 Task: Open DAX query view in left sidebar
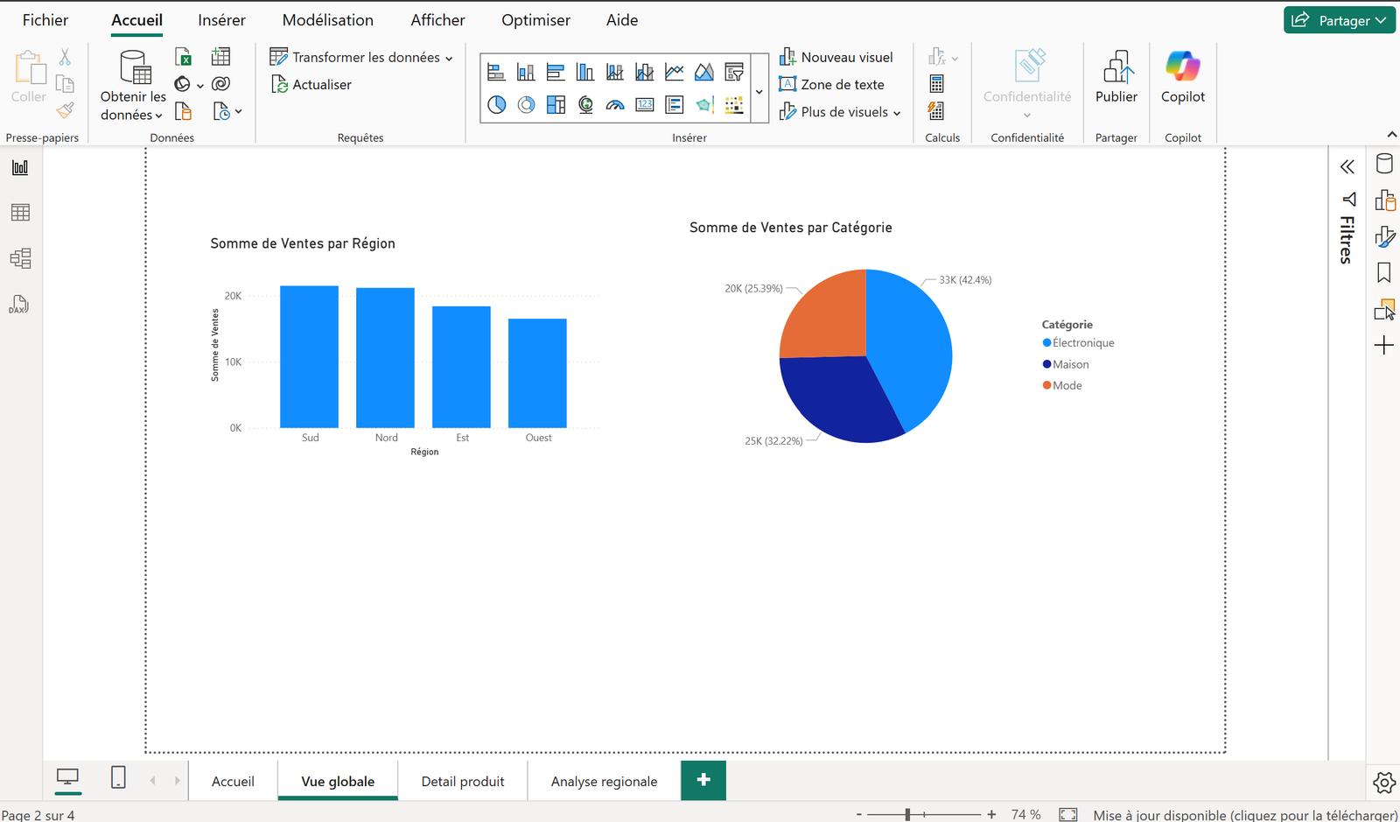19,304
